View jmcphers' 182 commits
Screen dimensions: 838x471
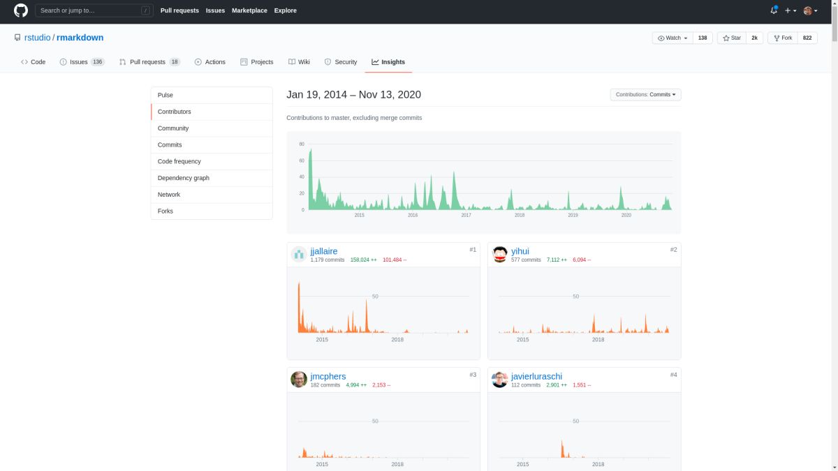(x=325, y=384)
